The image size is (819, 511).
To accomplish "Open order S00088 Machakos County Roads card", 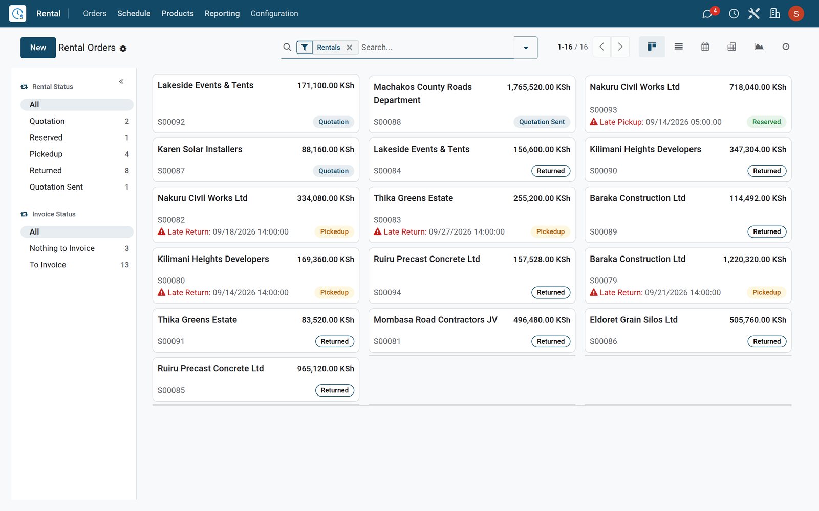I will coord(472,104).
